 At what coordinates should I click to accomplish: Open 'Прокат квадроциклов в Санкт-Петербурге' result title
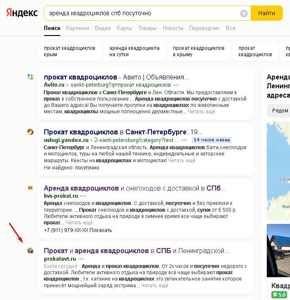[x=123, y=132]
